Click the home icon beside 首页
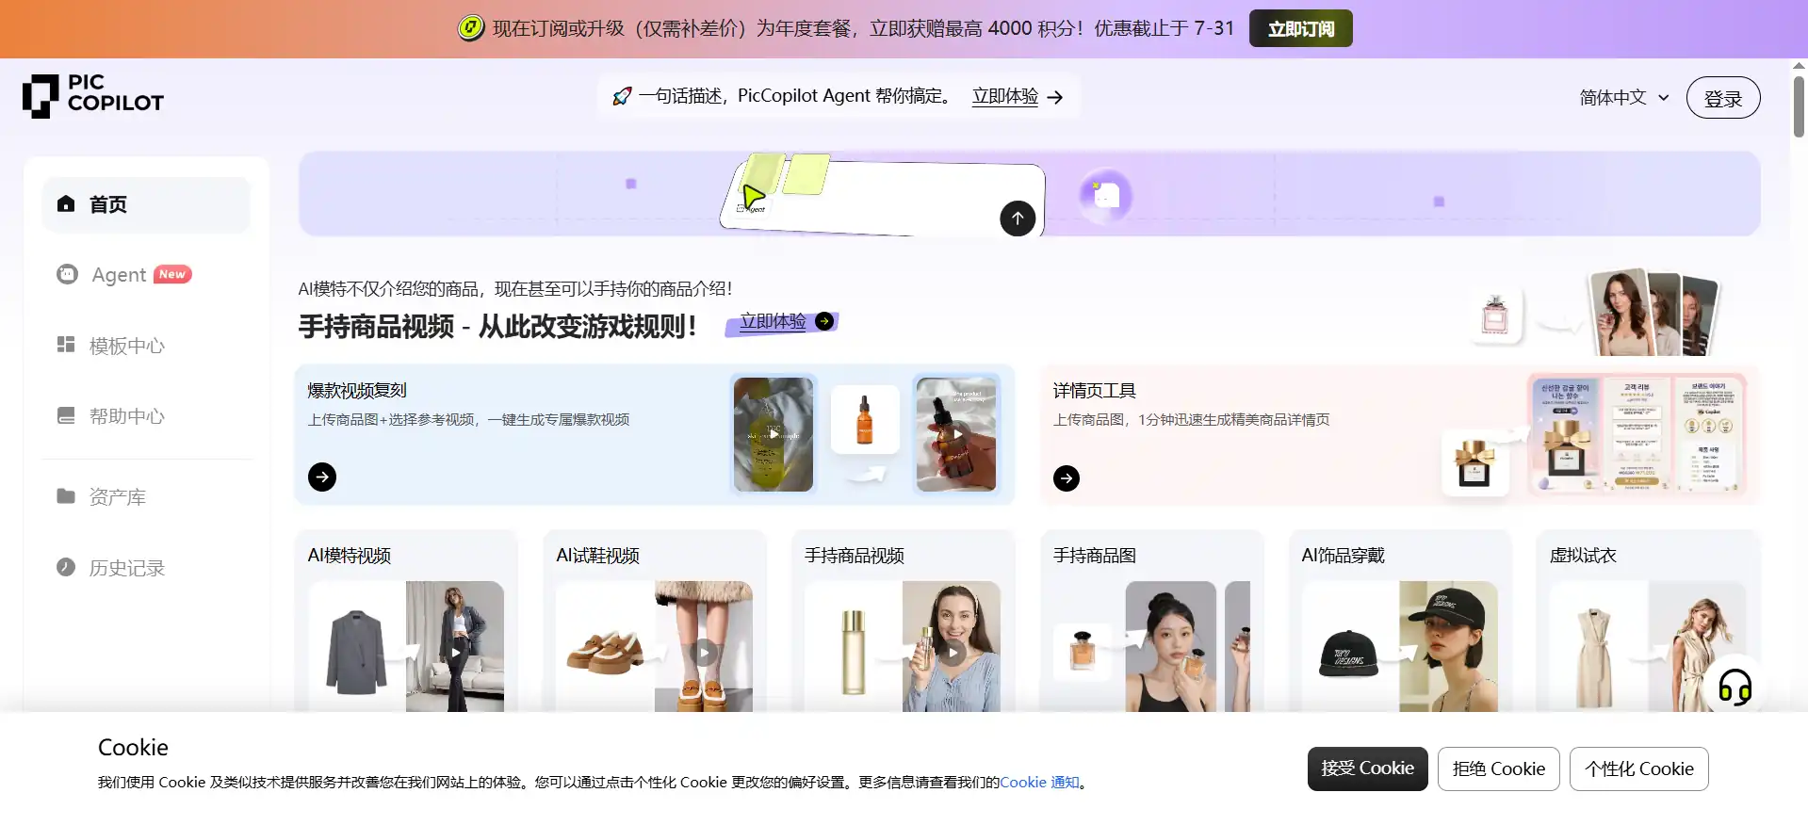This screenshot has height=825, width=1808. (x=66, y=203)
